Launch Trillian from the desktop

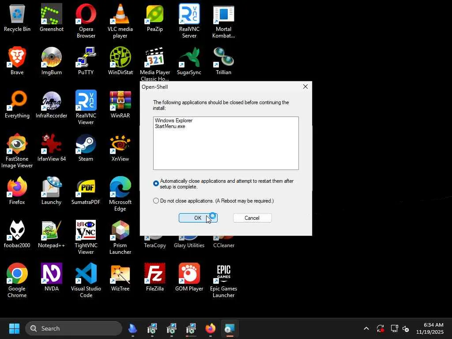[x=223, y=61]
